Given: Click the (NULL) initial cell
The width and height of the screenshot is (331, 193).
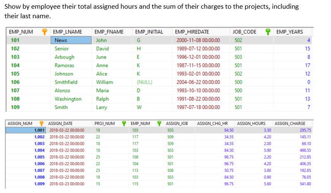Looking at the screenshot, I should click(x=152, y=82).
